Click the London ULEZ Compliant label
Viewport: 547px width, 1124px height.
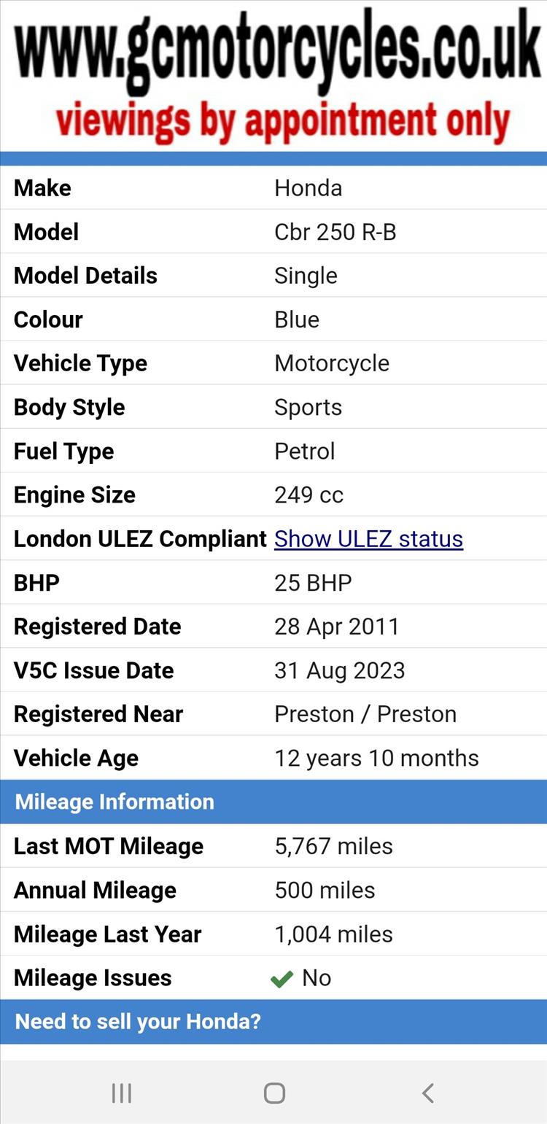click(140, 538)
